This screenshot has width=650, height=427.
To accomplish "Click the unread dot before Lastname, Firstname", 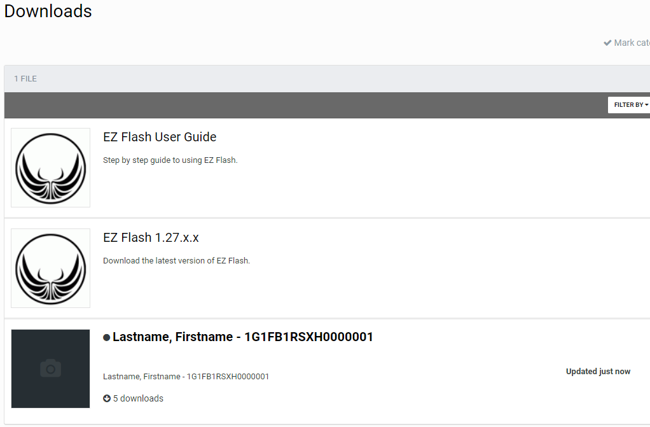I will (107, 338).
